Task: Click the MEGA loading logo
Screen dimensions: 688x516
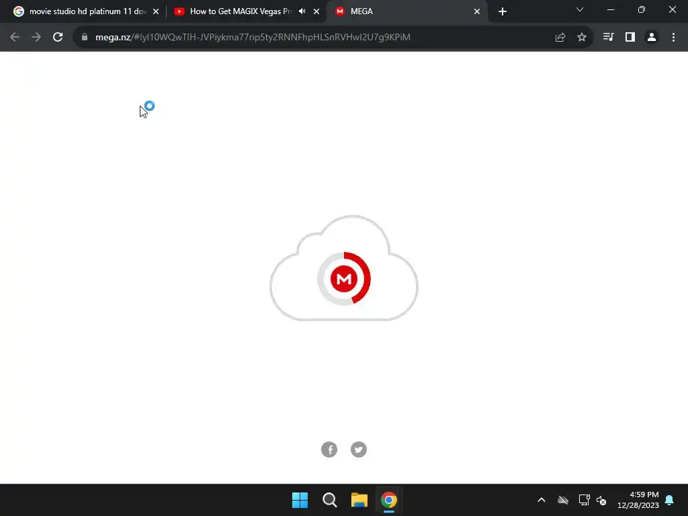Action: [x=344, y=278]
